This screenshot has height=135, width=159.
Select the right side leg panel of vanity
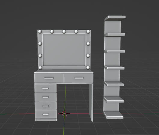click(x=91, y=102)
